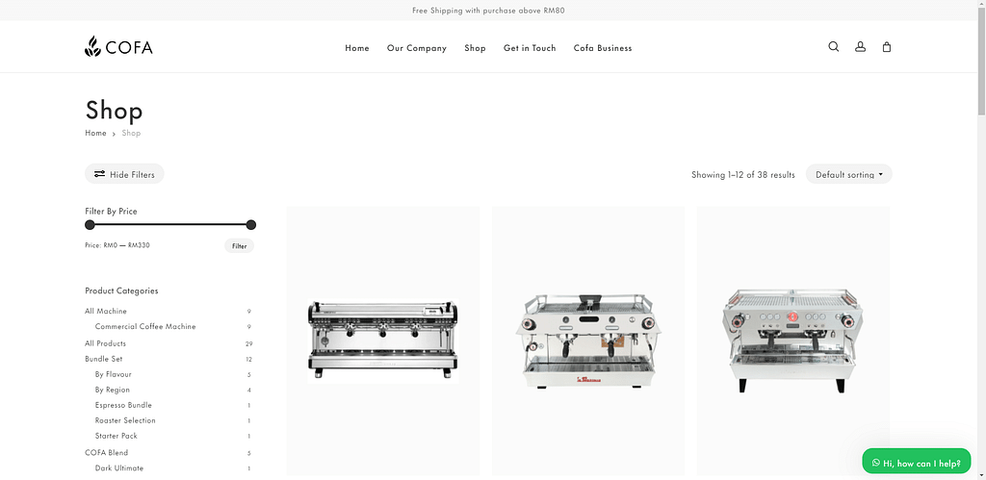The width and height of the screenshot is (986, 480).
Task: Filter by Espresso Bundle category
Action: pyautogui.click(x=123, y=405)
